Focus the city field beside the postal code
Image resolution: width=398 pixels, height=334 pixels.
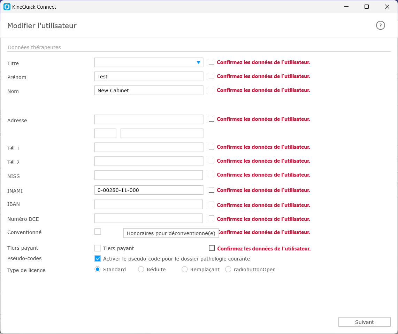point(162,133)
